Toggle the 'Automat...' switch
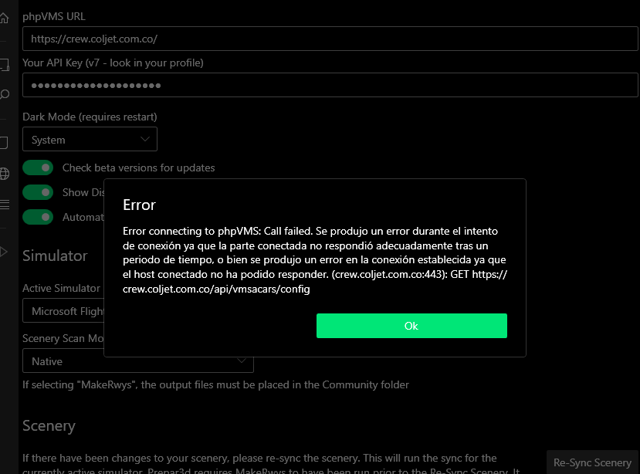Image resolution: width=640 pixels, height=474 pixels. point(38,217)
